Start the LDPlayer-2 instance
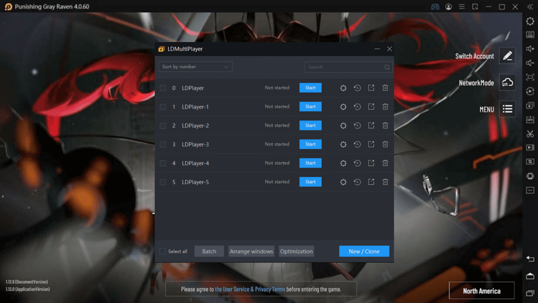This screenshot has height=303, width=538. pos(310,126)
